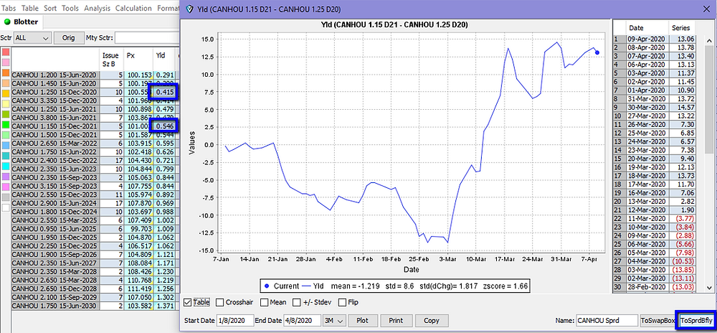This screenshot has height=333, width=717.
Task: Click the row number 1 header
Action: point(618,39)
